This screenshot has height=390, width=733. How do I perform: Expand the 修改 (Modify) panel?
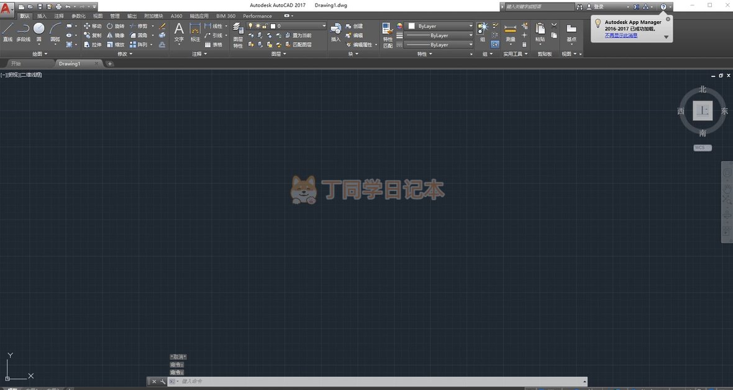click(124, 54)
